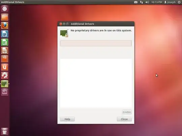Screen dimensions: 182x136
Task: Open the sound volume indicator
Action: [x=147, y=2]
